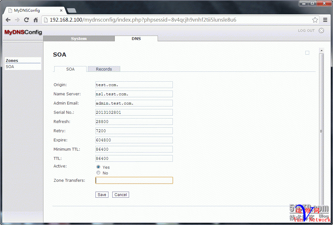Minimize the browser window
The height and width of the screenshot is (225, 333).
pos(304,3)
